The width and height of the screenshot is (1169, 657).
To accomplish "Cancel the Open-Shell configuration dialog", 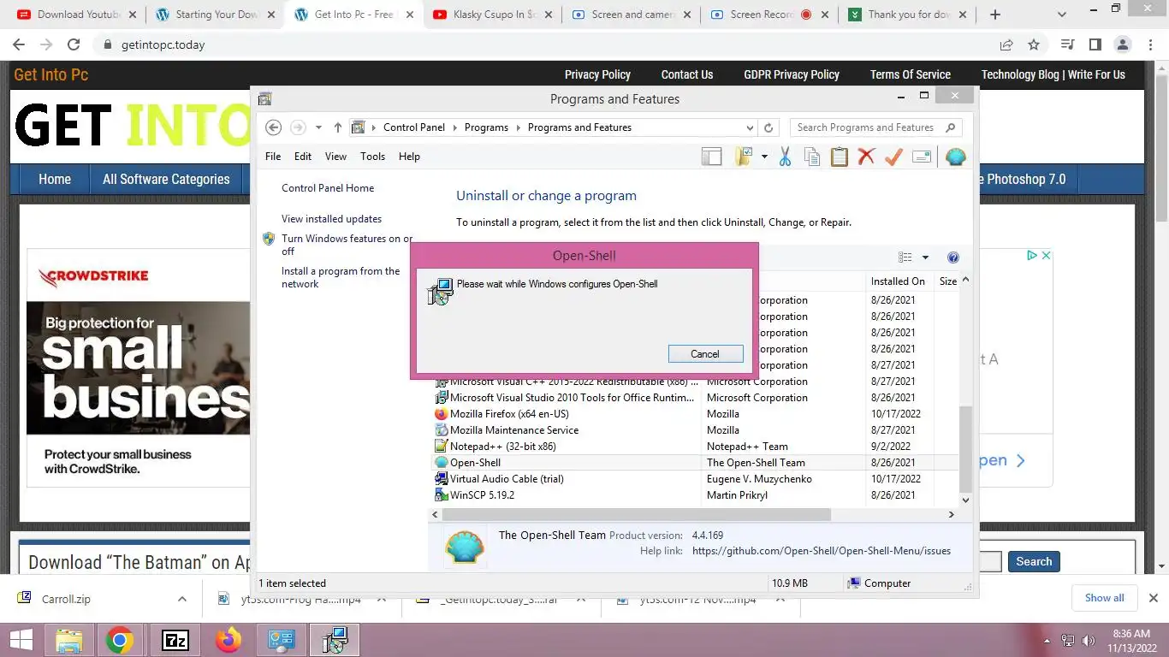I will (x=705, y=353).
